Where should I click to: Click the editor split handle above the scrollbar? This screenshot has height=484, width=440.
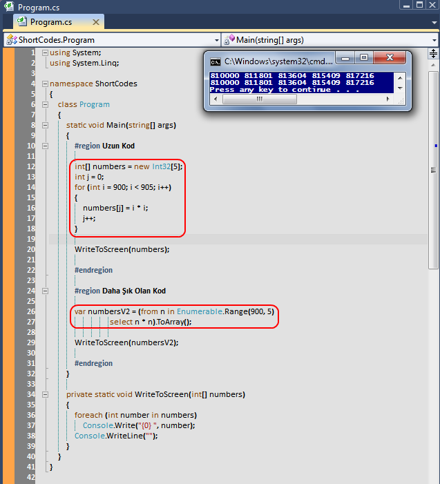click(434, 52)
